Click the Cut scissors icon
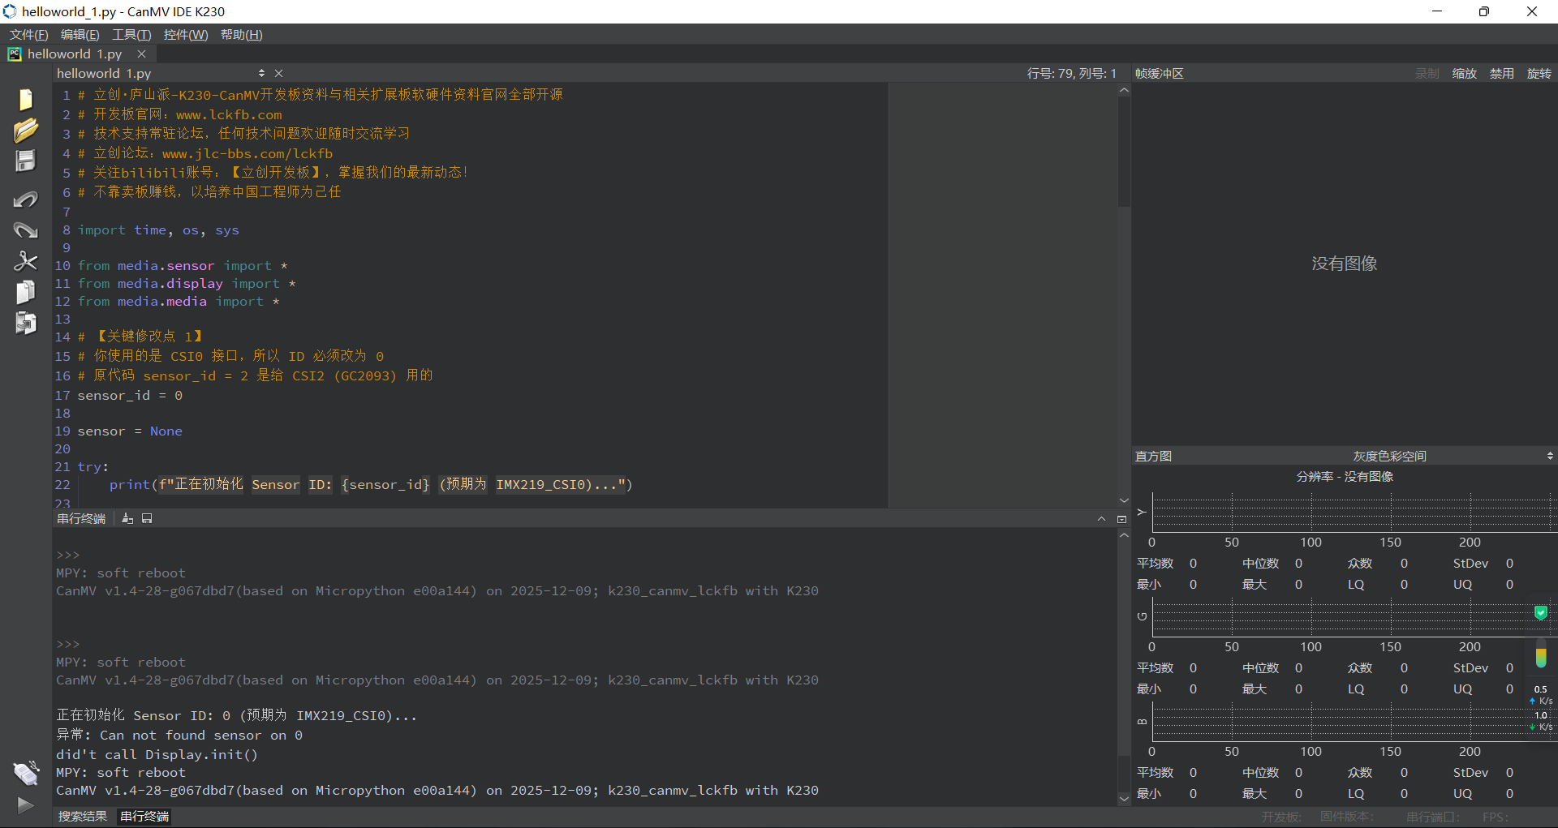 coord(25,261)
